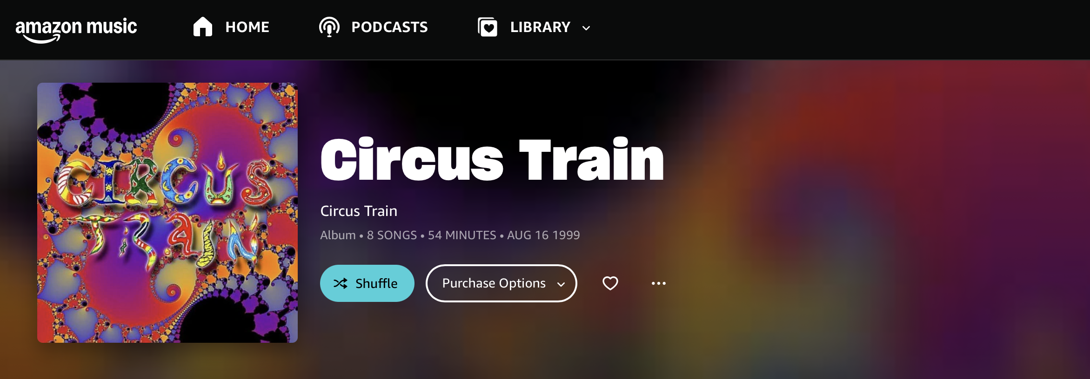
Task: Open the three-dot more options menu
Action: point(659,283)
